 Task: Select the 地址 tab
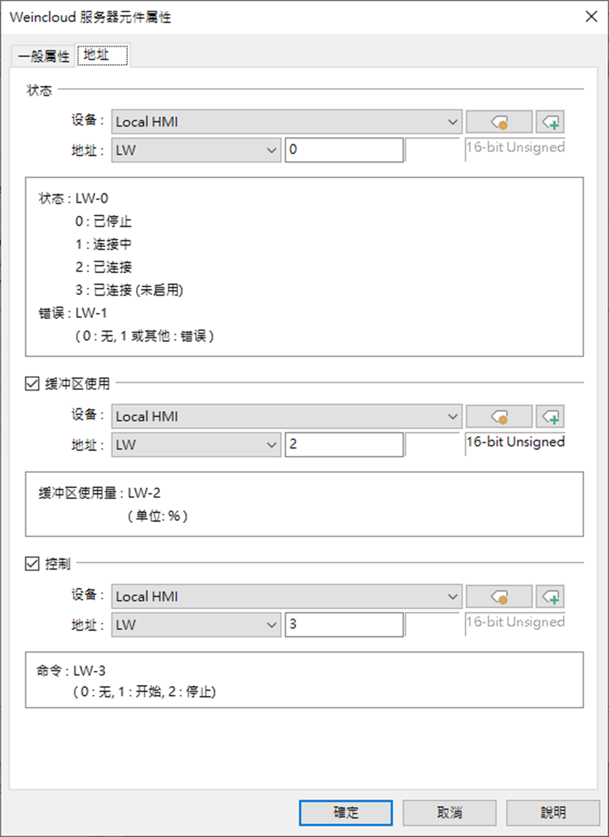pyautogui.click(x=102, y=55)
